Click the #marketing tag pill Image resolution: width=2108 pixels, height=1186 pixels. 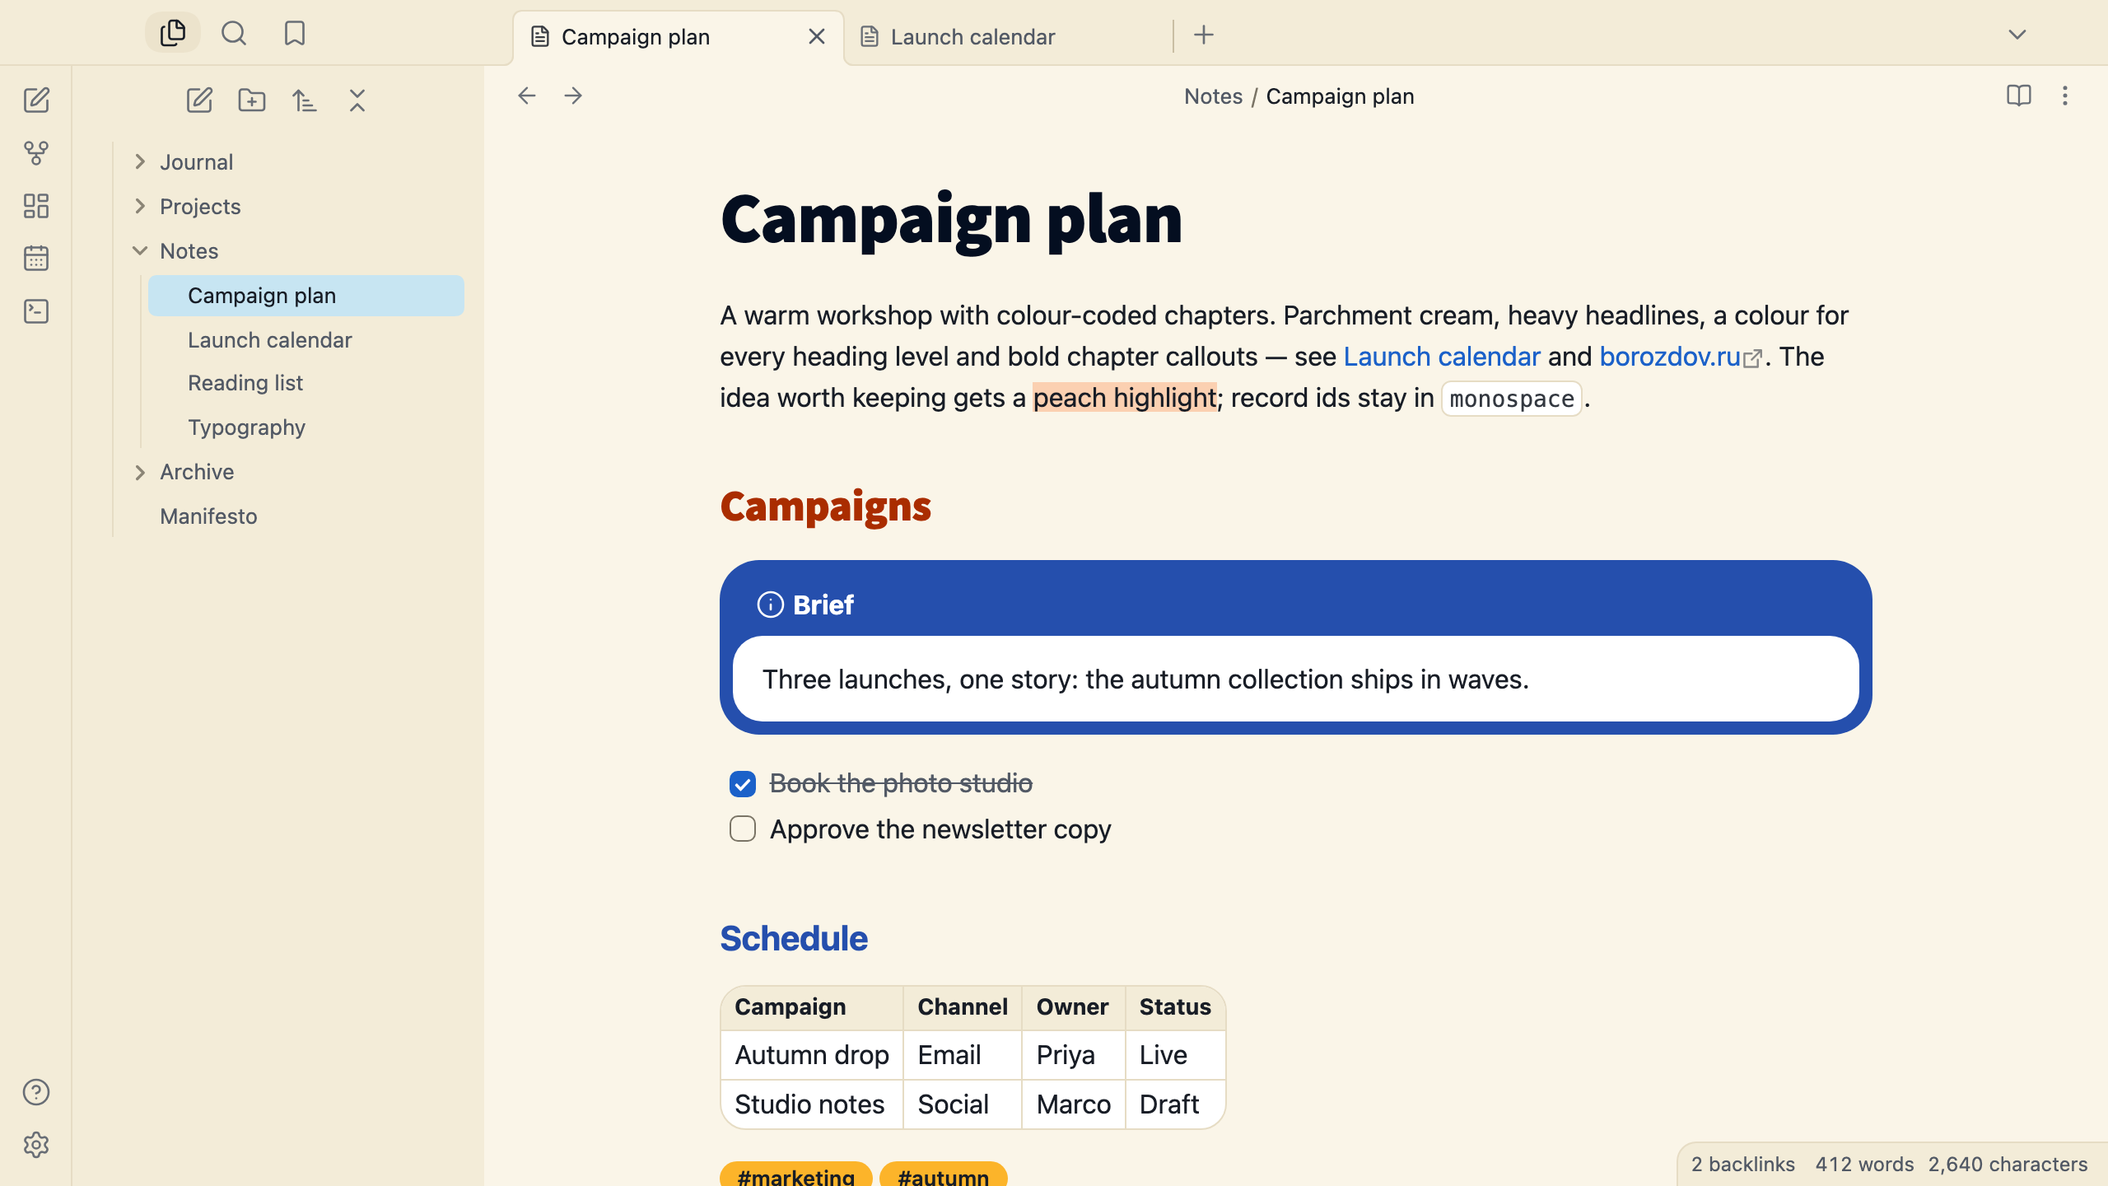(x=796, y=1175)
